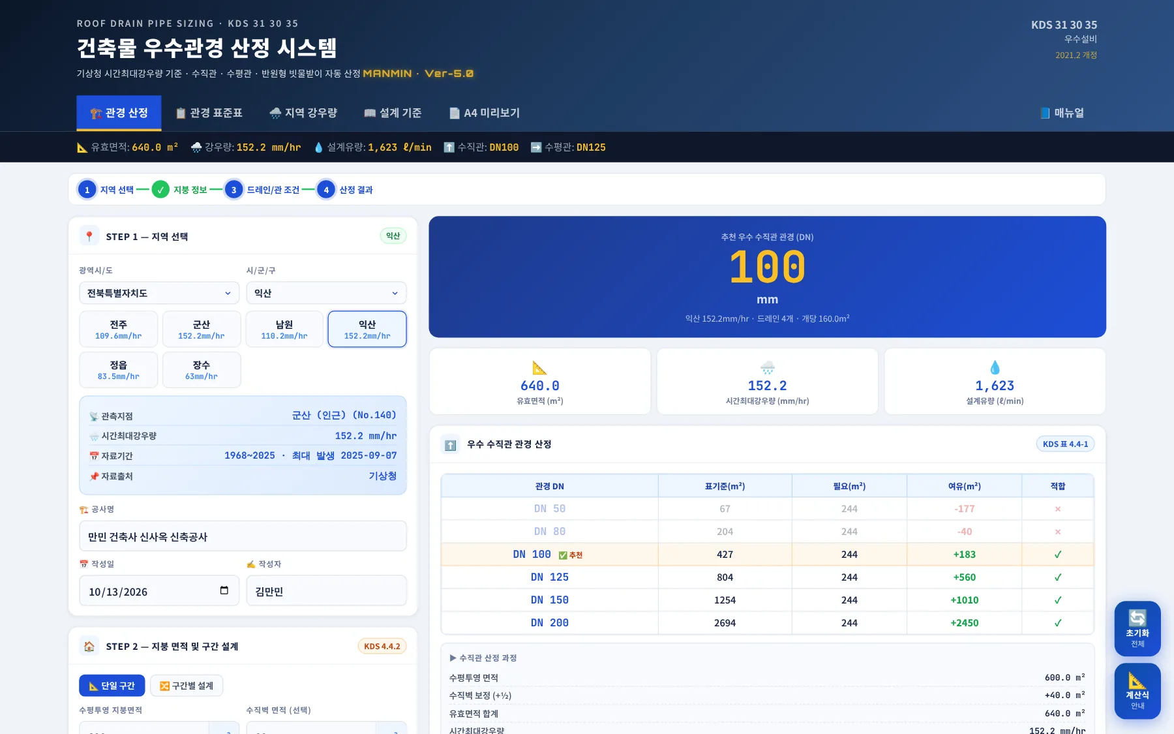Open the 매뉴얼 book icon link
Screen dimensions: 1174x734
click(x=1062, y=113)
